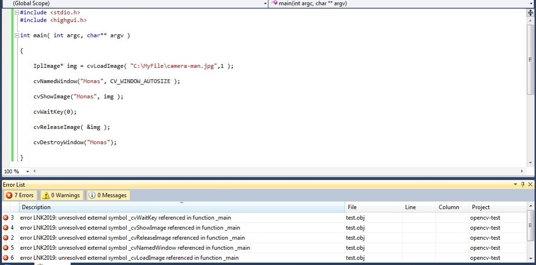Select the LNK2019 _cvShowImage error description

point(130,228)
